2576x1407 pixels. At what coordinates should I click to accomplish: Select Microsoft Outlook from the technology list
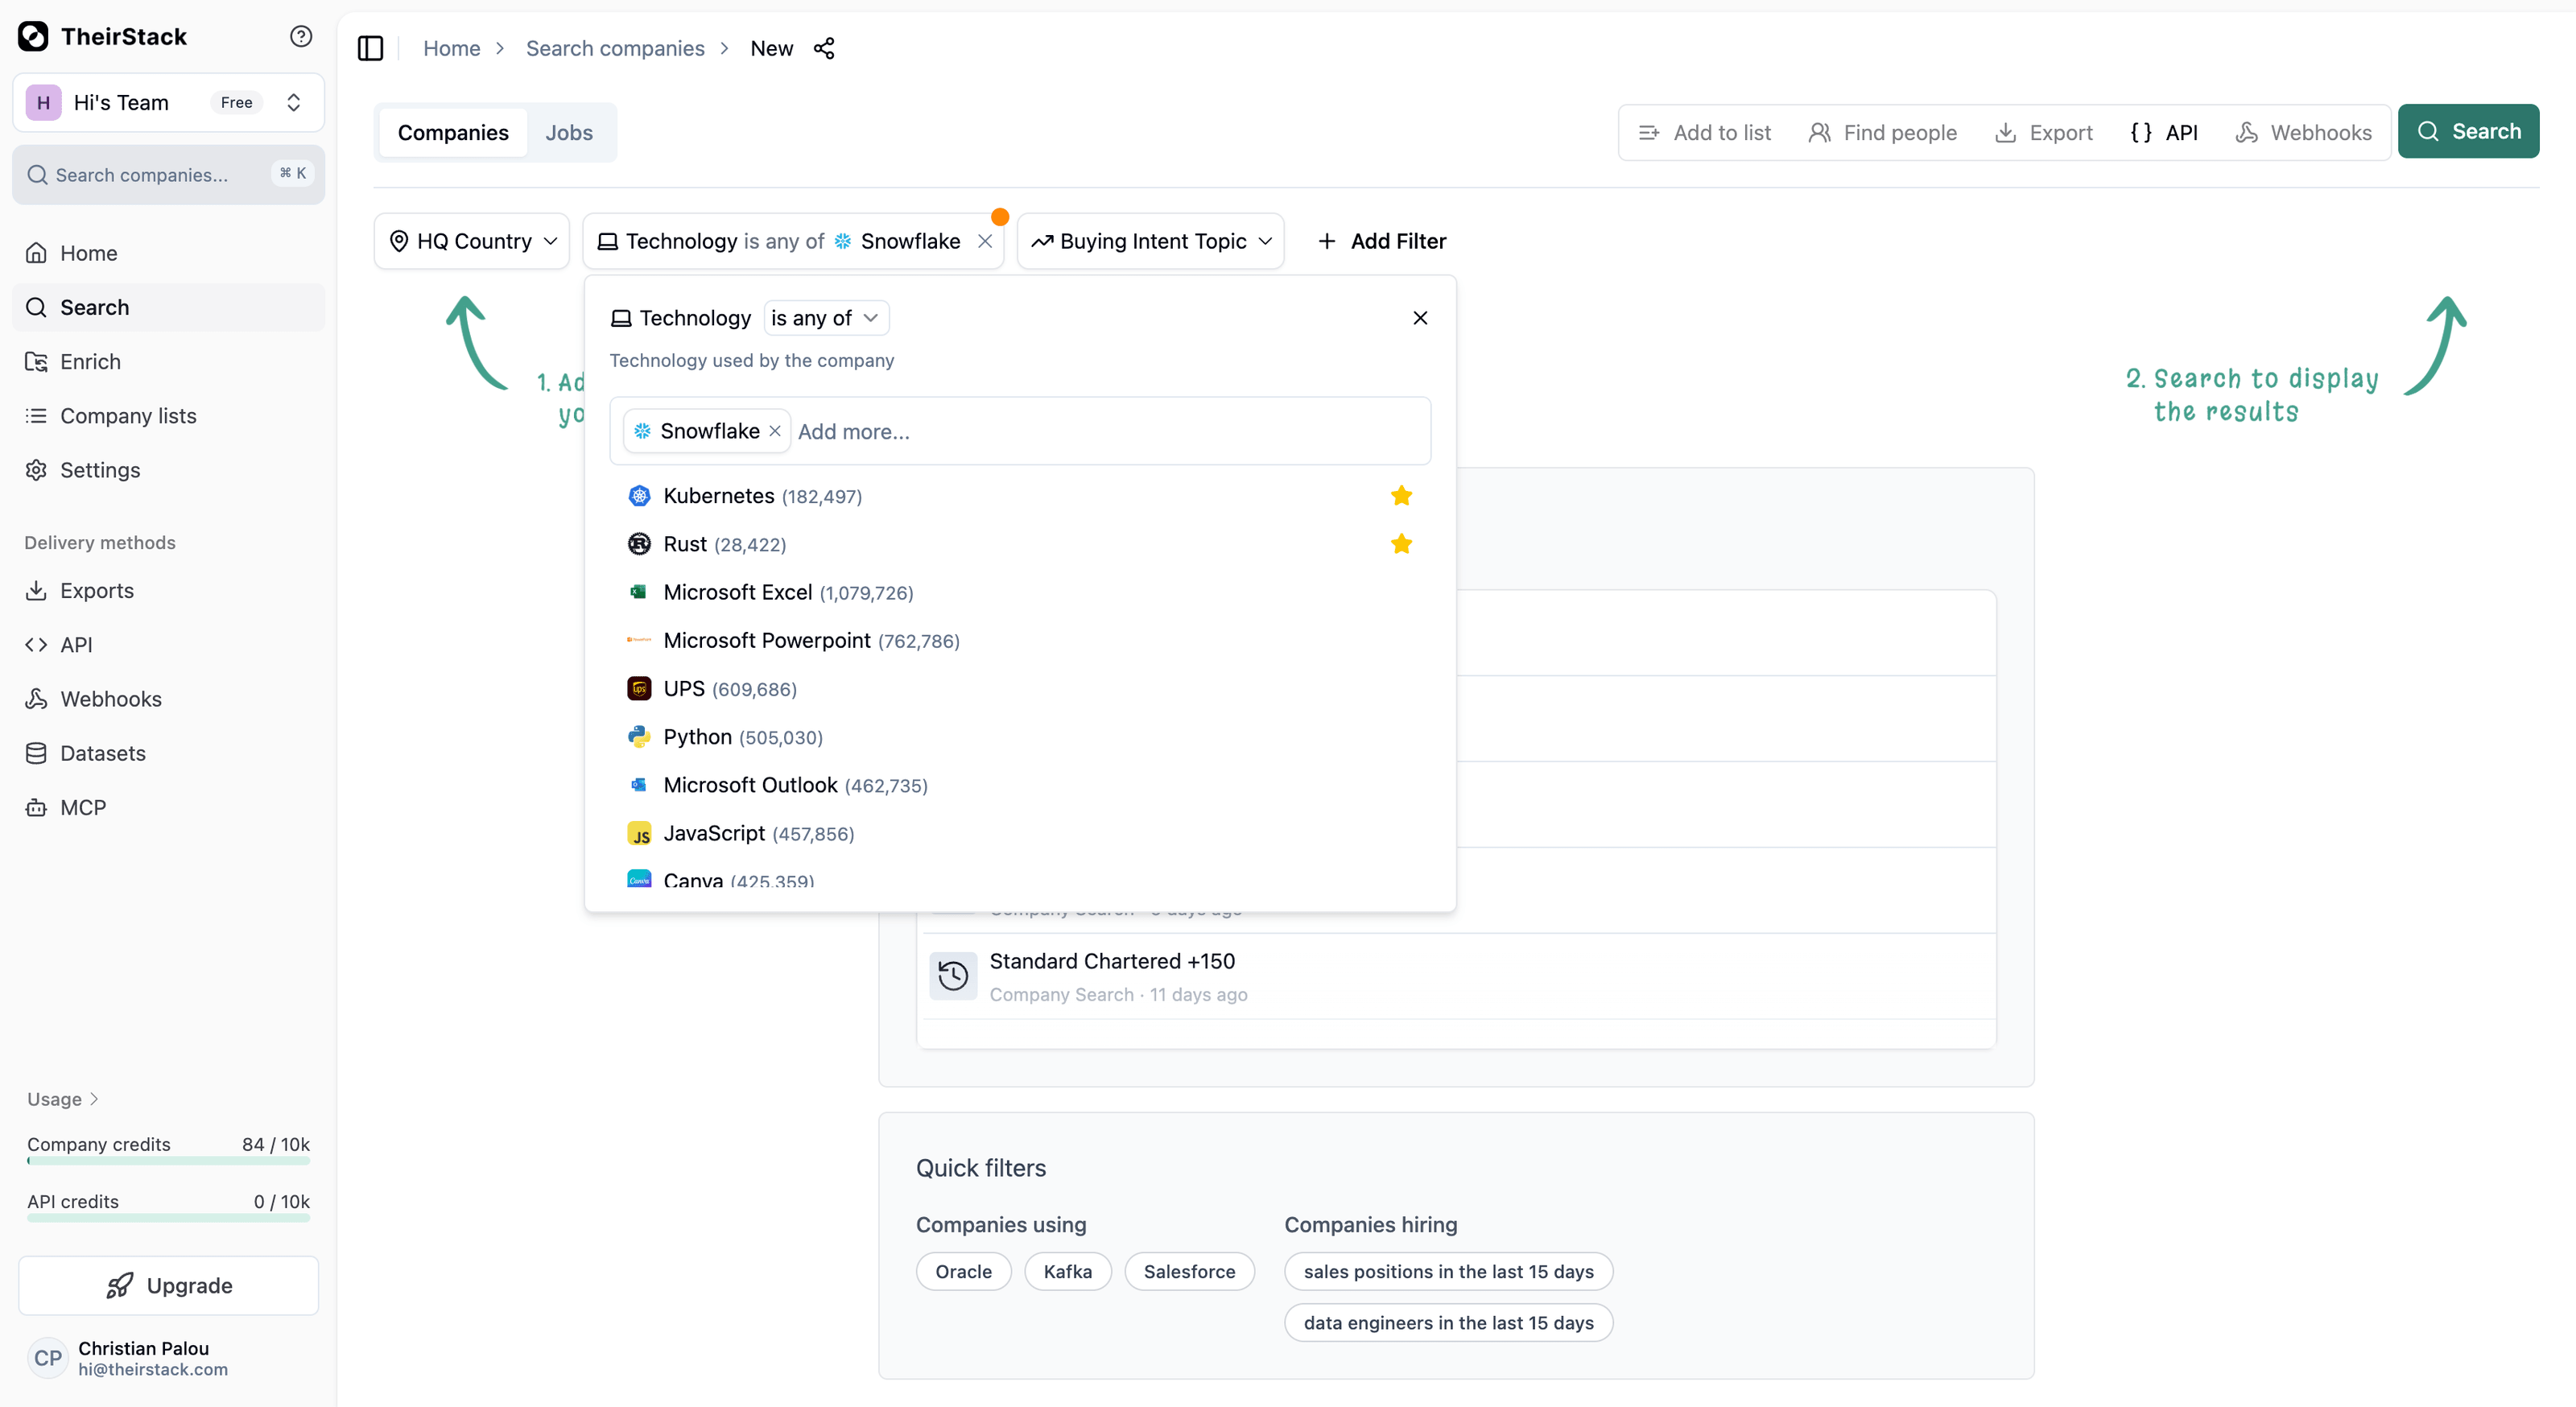1020,785
